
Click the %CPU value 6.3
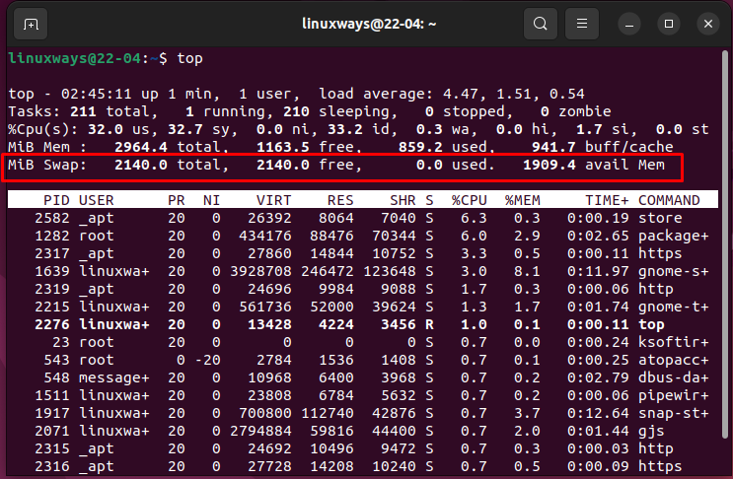[x=474, y=218]
